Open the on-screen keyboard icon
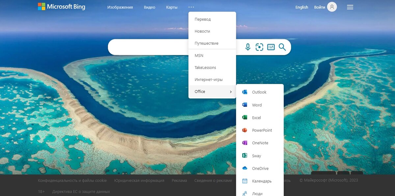This screenshot has height=196, width=395. [271, 47]
